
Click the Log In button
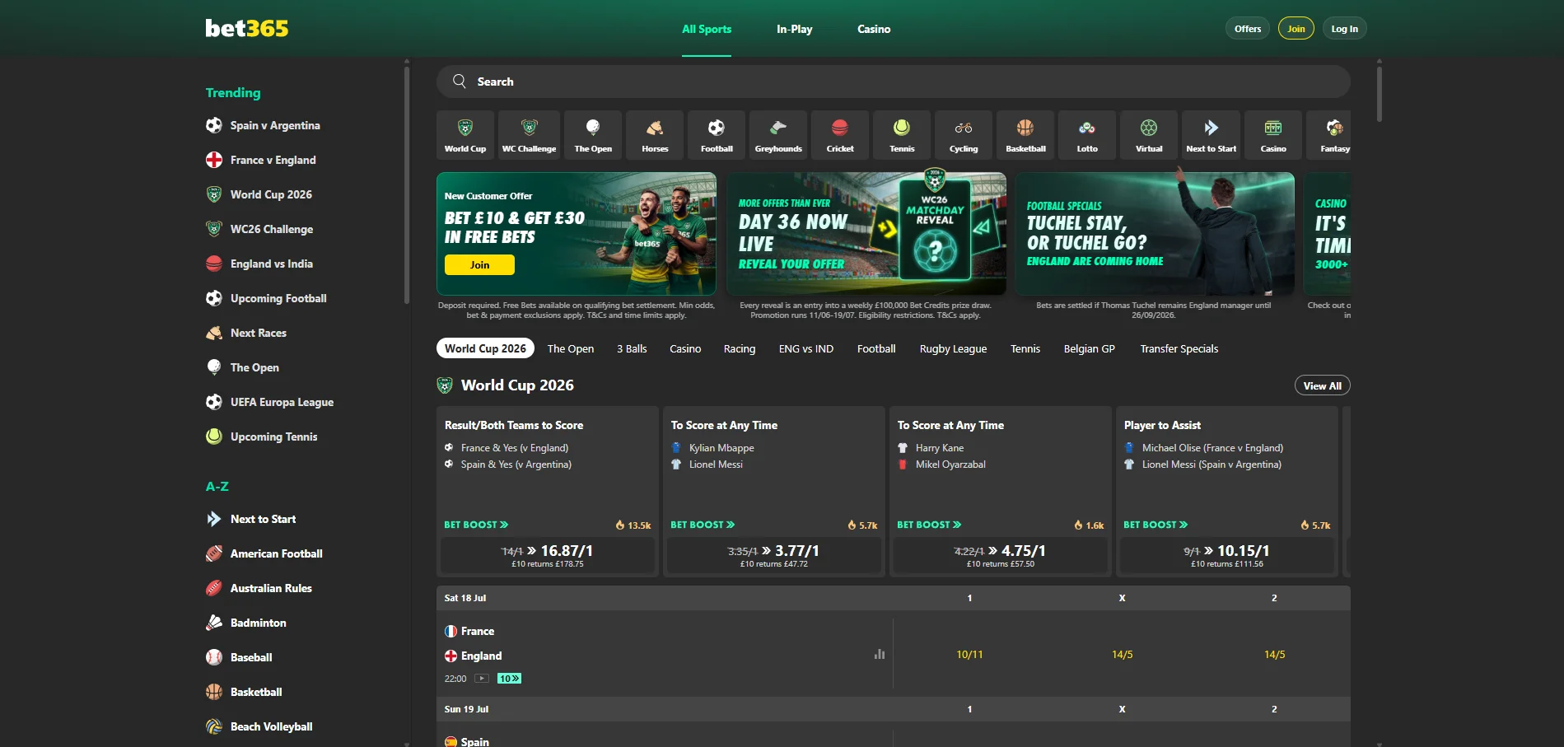[1345, 28]
